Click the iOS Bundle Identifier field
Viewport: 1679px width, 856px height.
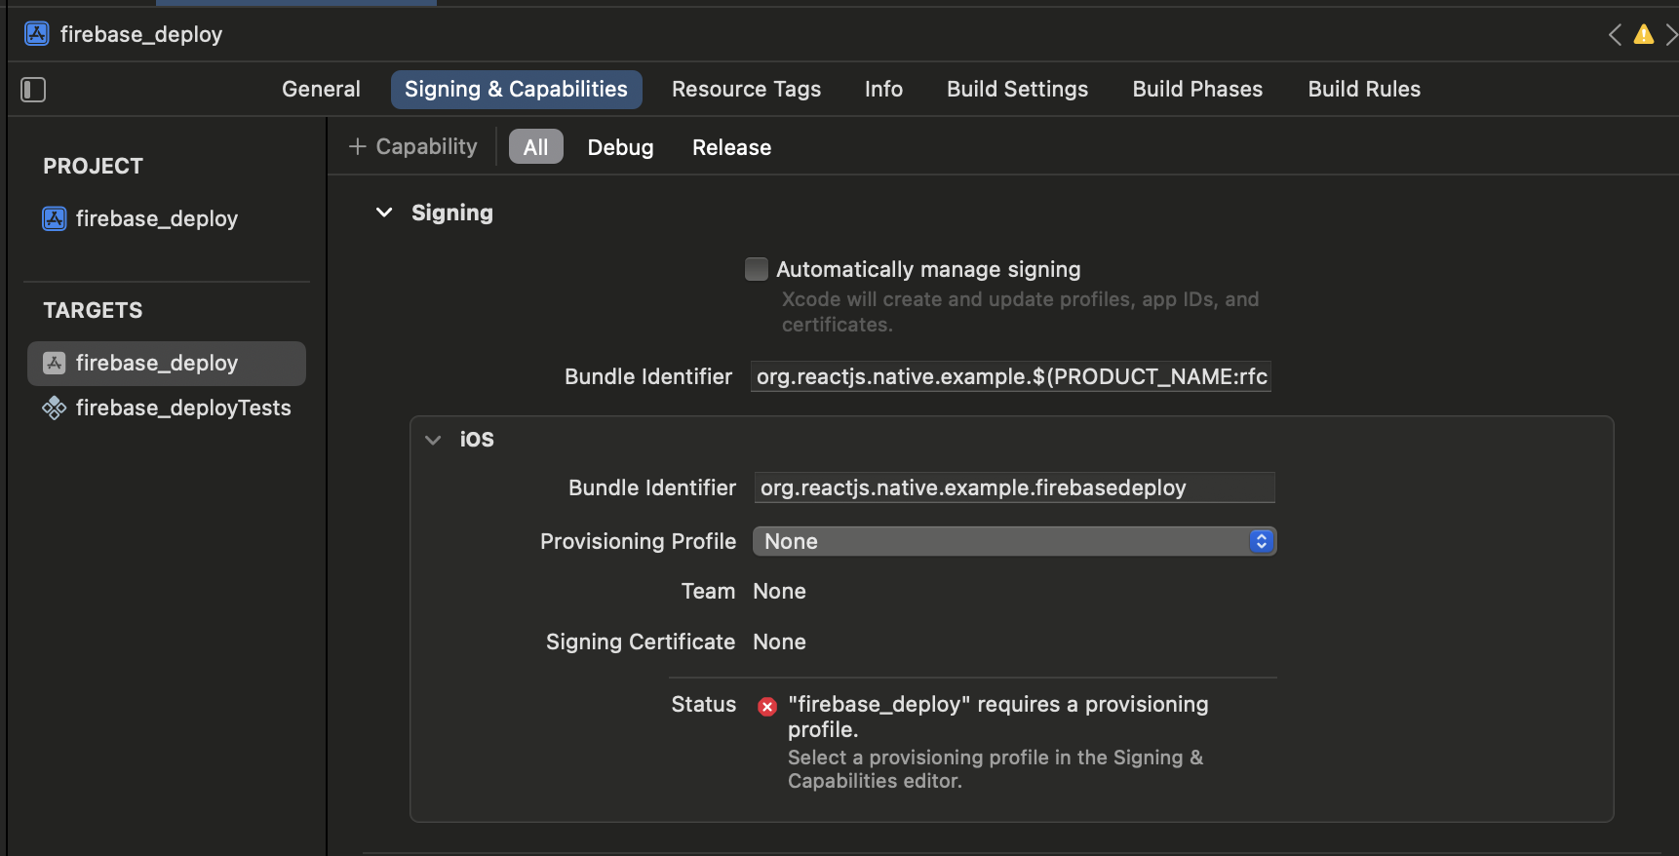(1014, 487)
